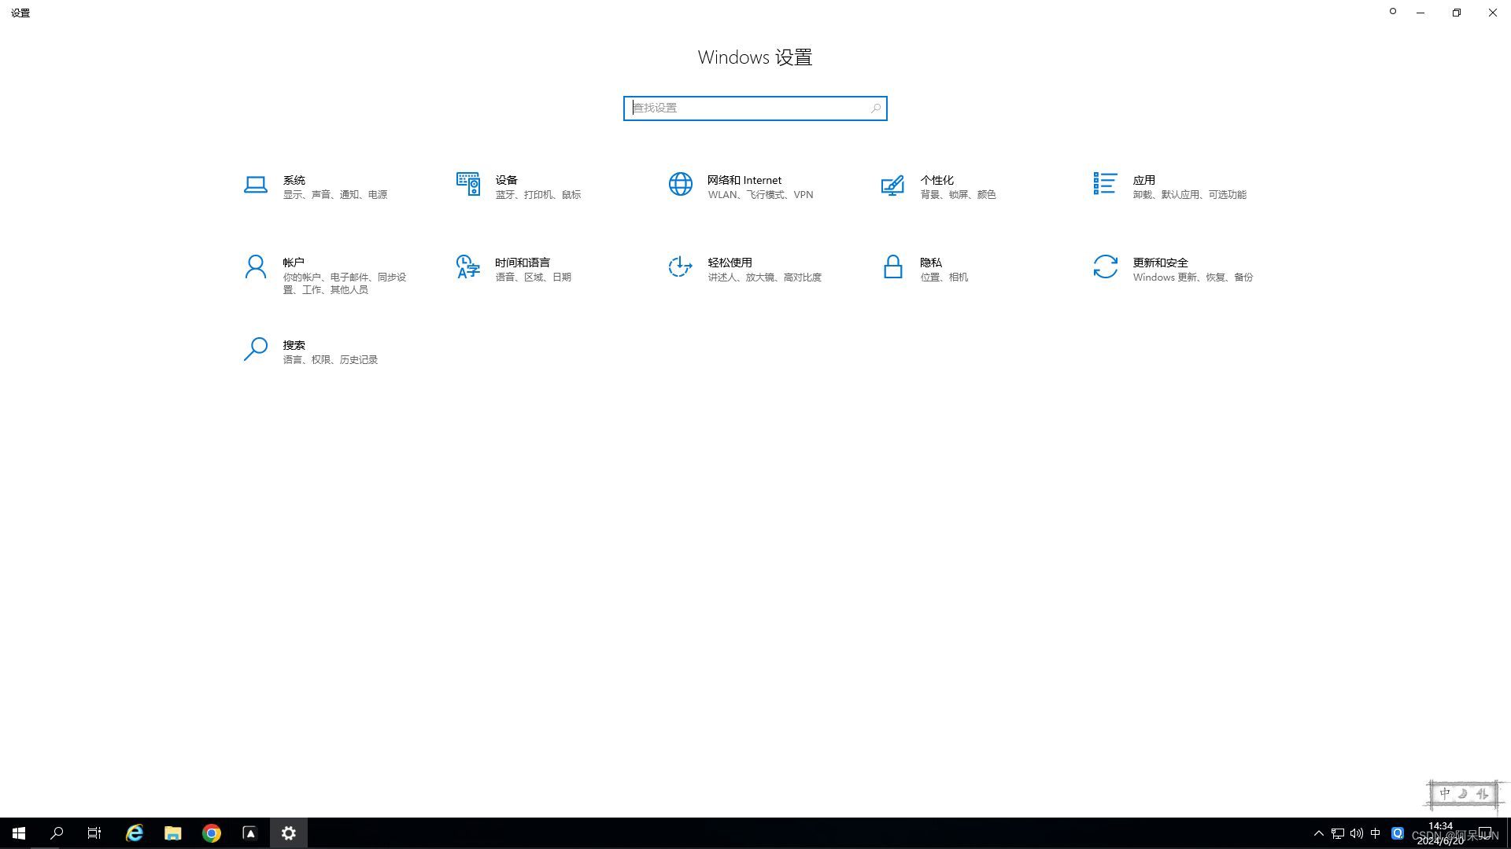Open the 隐私 (Privacy) lock icon
This screenshot has height=849, width=1511.
(x=892, y=267)
